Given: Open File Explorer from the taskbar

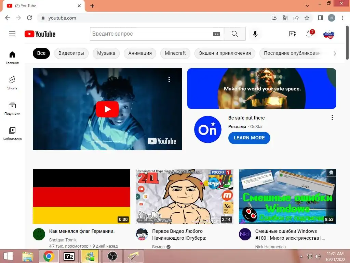Looking at the screenshot, I should click(28, 256).
